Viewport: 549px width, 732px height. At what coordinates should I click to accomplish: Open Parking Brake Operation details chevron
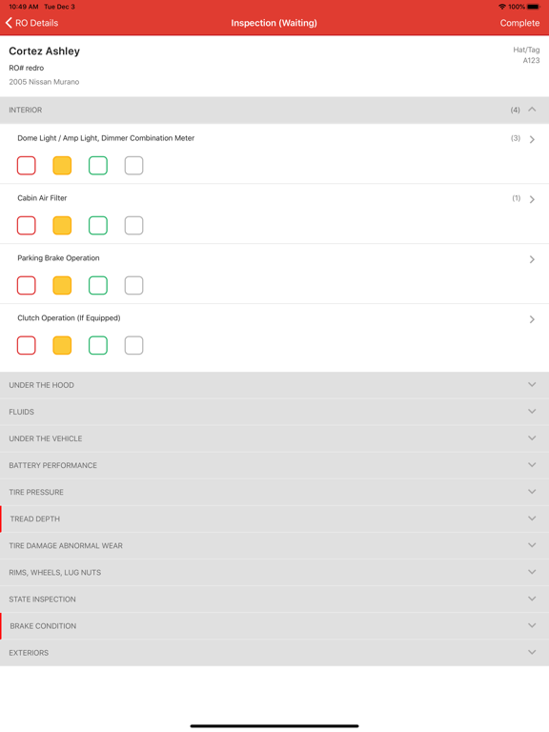tap(532, 259)
